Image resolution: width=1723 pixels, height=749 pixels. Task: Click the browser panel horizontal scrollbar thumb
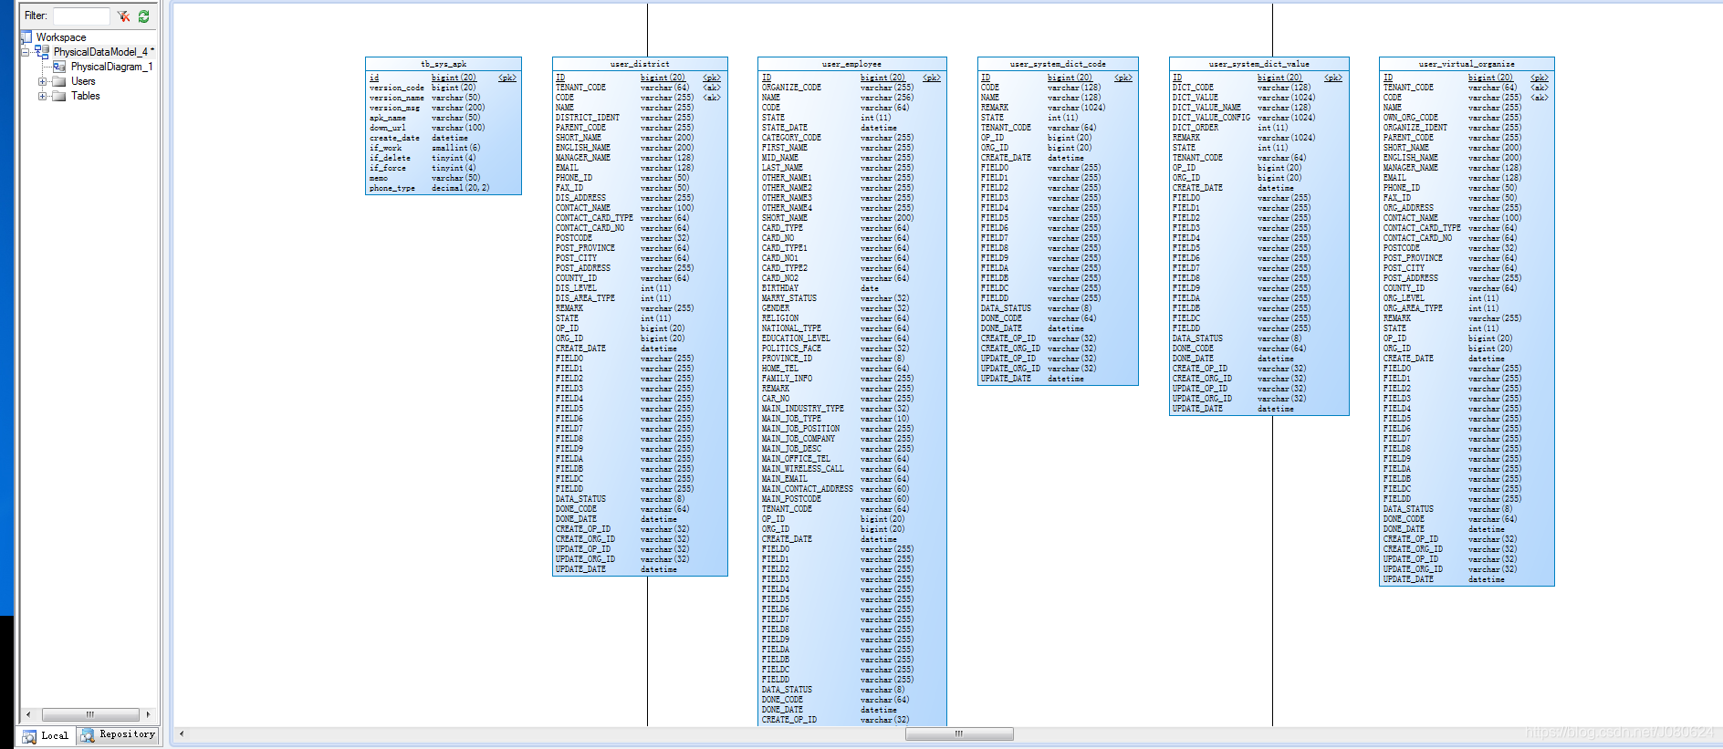(x=90, y=714)
